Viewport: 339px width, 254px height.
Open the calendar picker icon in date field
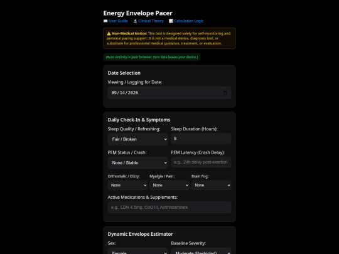(x=225, y=93)
